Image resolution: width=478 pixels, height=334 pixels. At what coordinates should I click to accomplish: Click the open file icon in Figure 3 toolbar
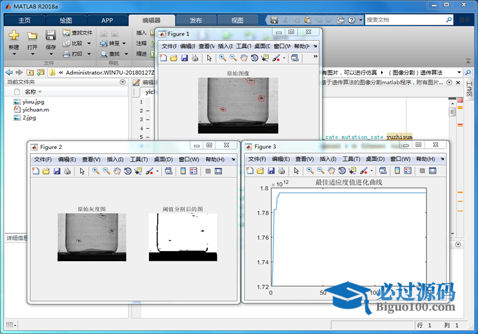260,171
